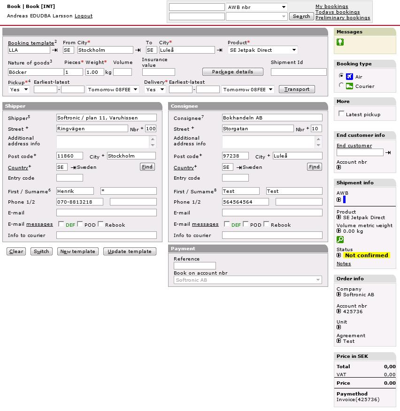Screen dimensions: 400x411
Task: Click the End customer link
Action: tap(354, 145)
